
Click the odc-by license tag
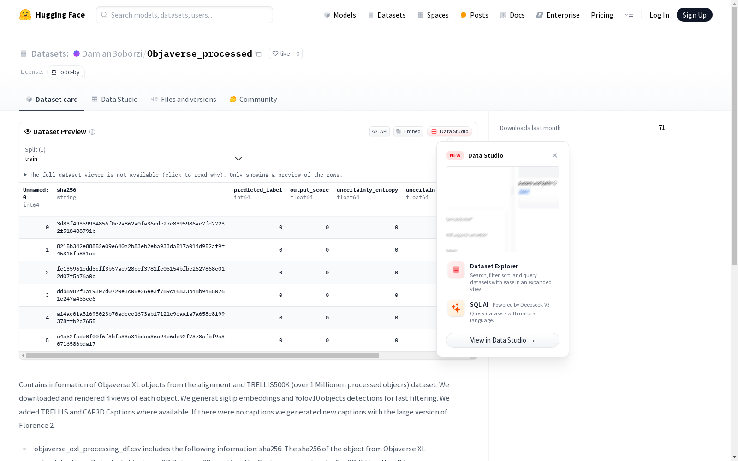pos(66,72)
